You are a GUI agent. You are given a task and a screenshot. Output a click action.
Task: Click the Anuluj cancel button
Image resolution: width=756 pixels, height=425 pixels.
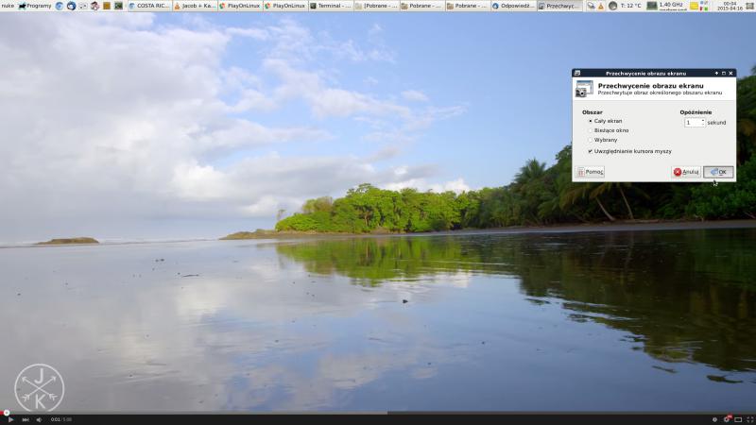click(686, 172)
